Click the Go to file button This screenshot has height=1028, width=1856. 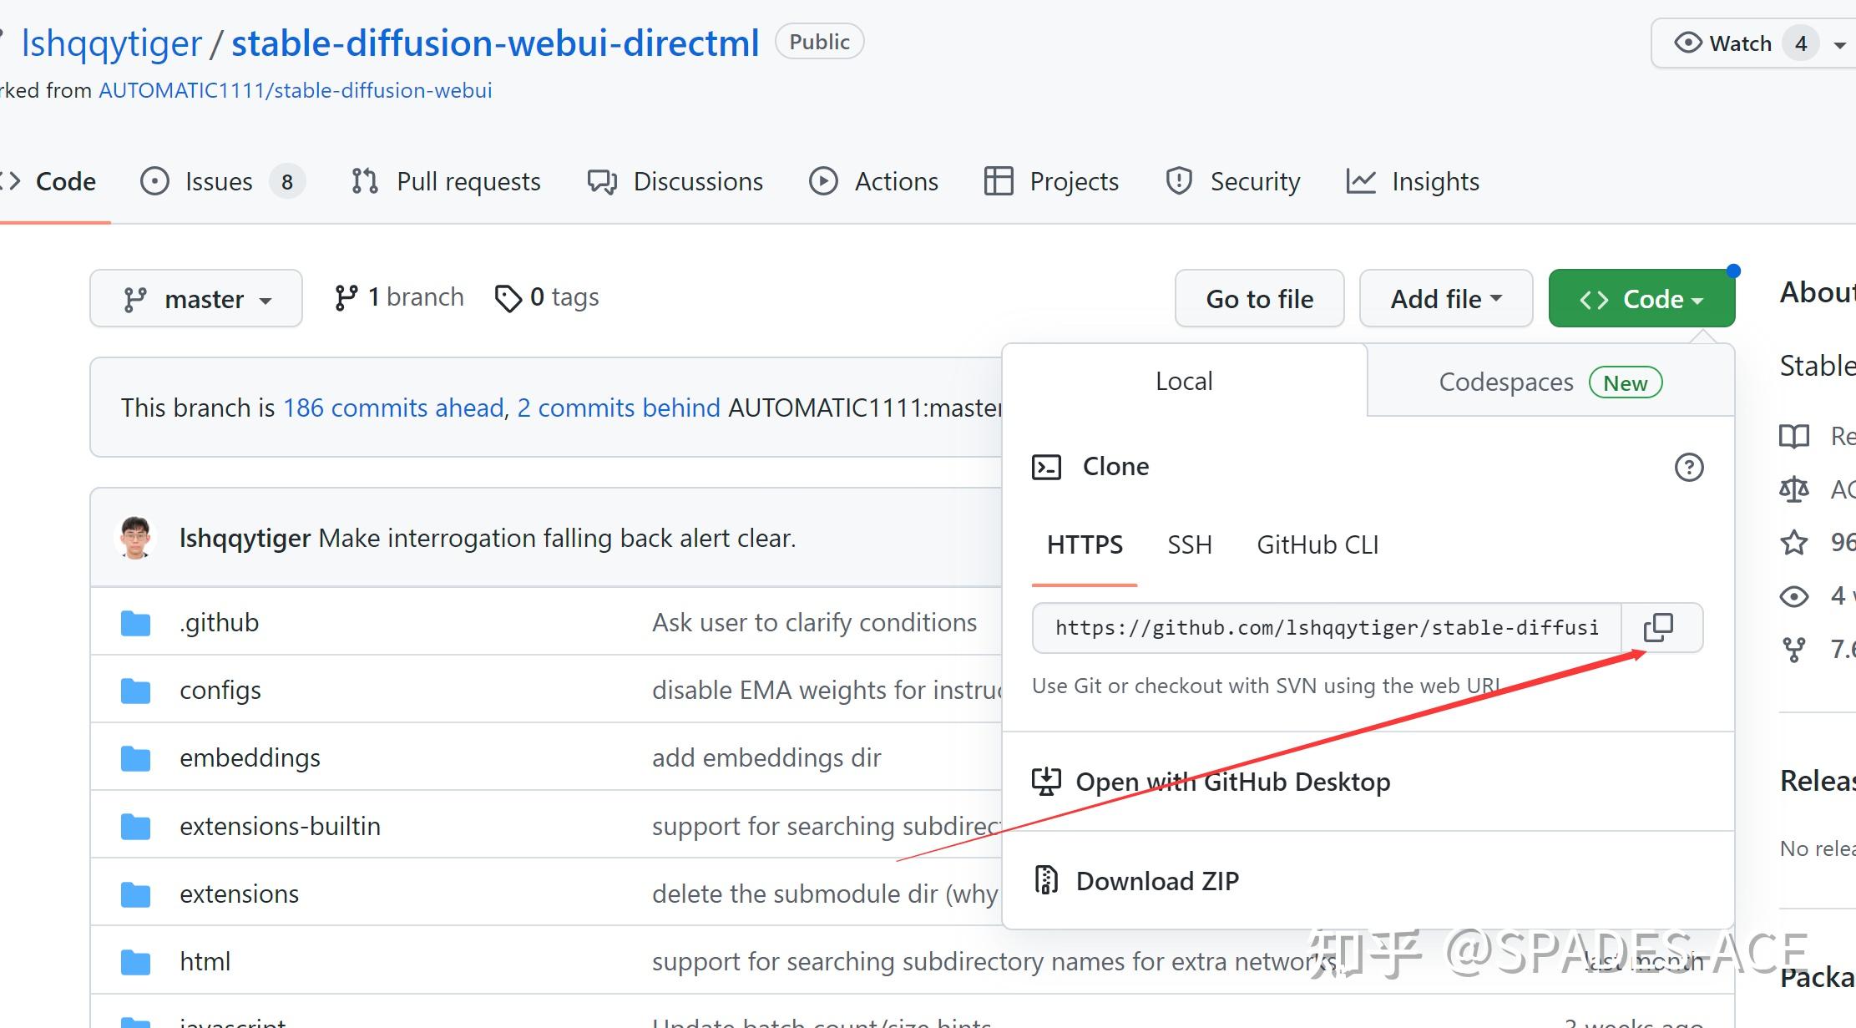[1259, 298]
